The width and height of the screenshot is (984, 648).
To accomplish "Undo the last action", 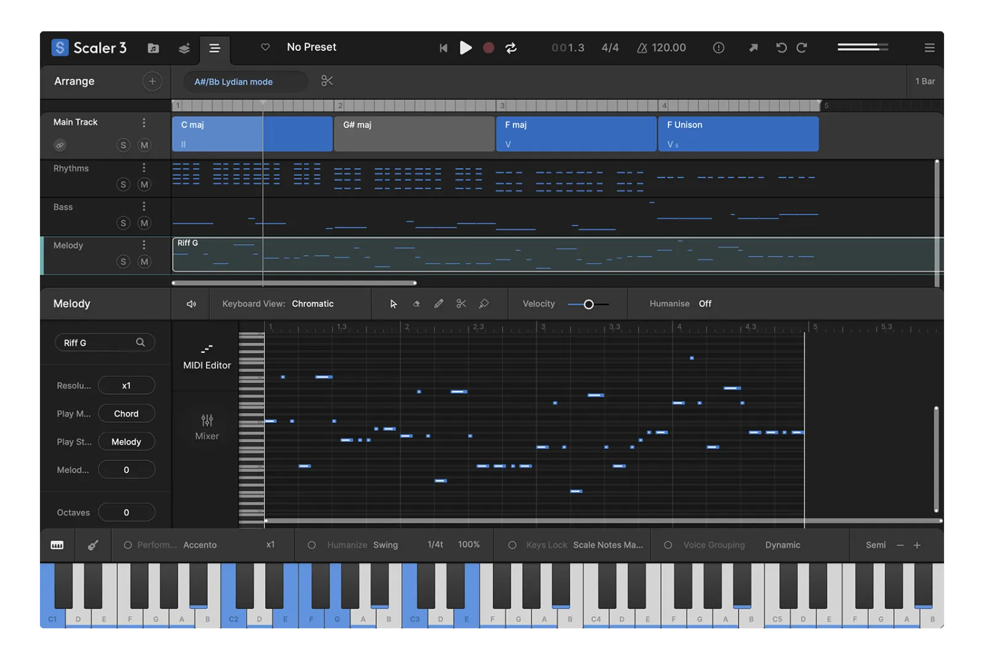I will (781, 47).
